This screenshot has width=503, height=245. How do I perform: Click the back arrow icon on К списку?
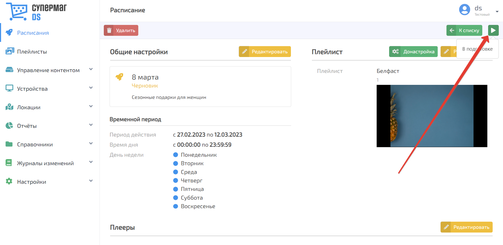pyautogui.click(x=452, y=30)
